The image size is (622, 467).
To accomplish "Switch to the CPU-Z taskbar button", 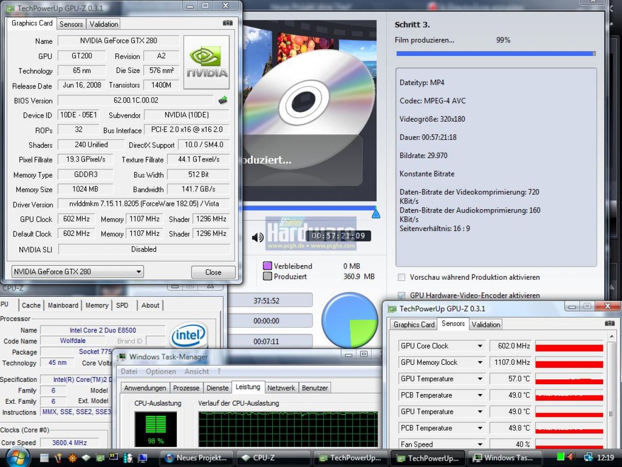I will [273, 458].
